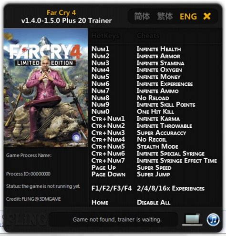Click the laptop screen icon
The width and height of the screenshot is (226, 236).
[x=192, y=220]
